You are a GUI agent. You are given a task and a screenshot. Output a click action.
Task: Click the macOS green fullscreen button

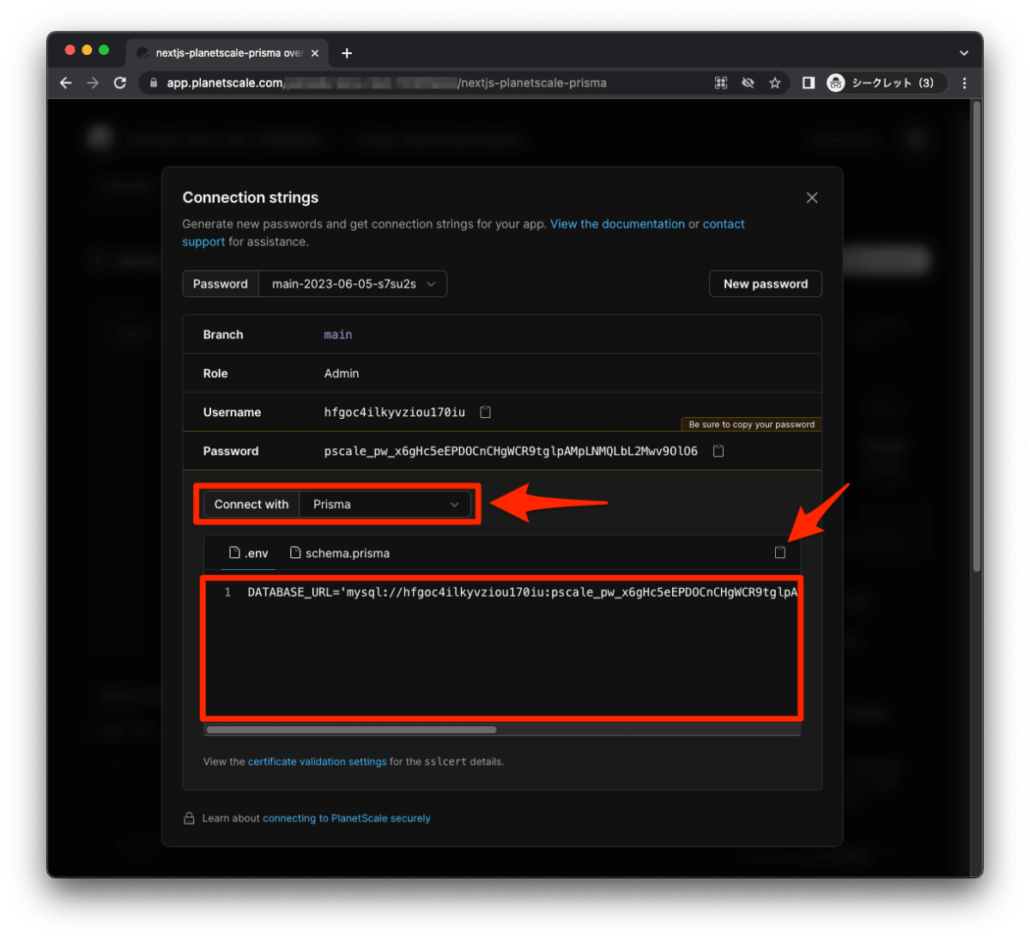(x=104, y=51)
